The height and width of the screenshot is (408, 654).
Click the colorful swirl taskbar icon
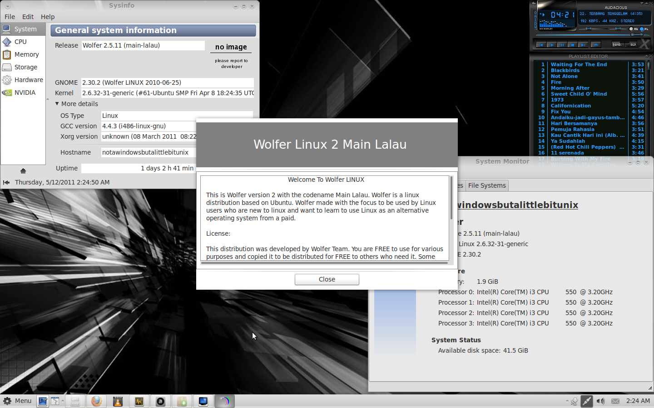pos(224,401)
